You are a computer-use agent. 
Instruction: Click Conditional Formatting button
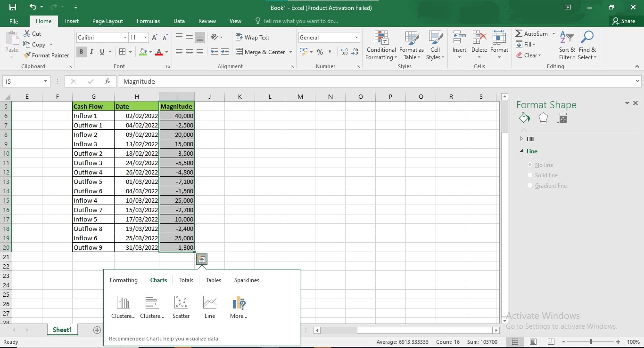[x=381, y=46]
